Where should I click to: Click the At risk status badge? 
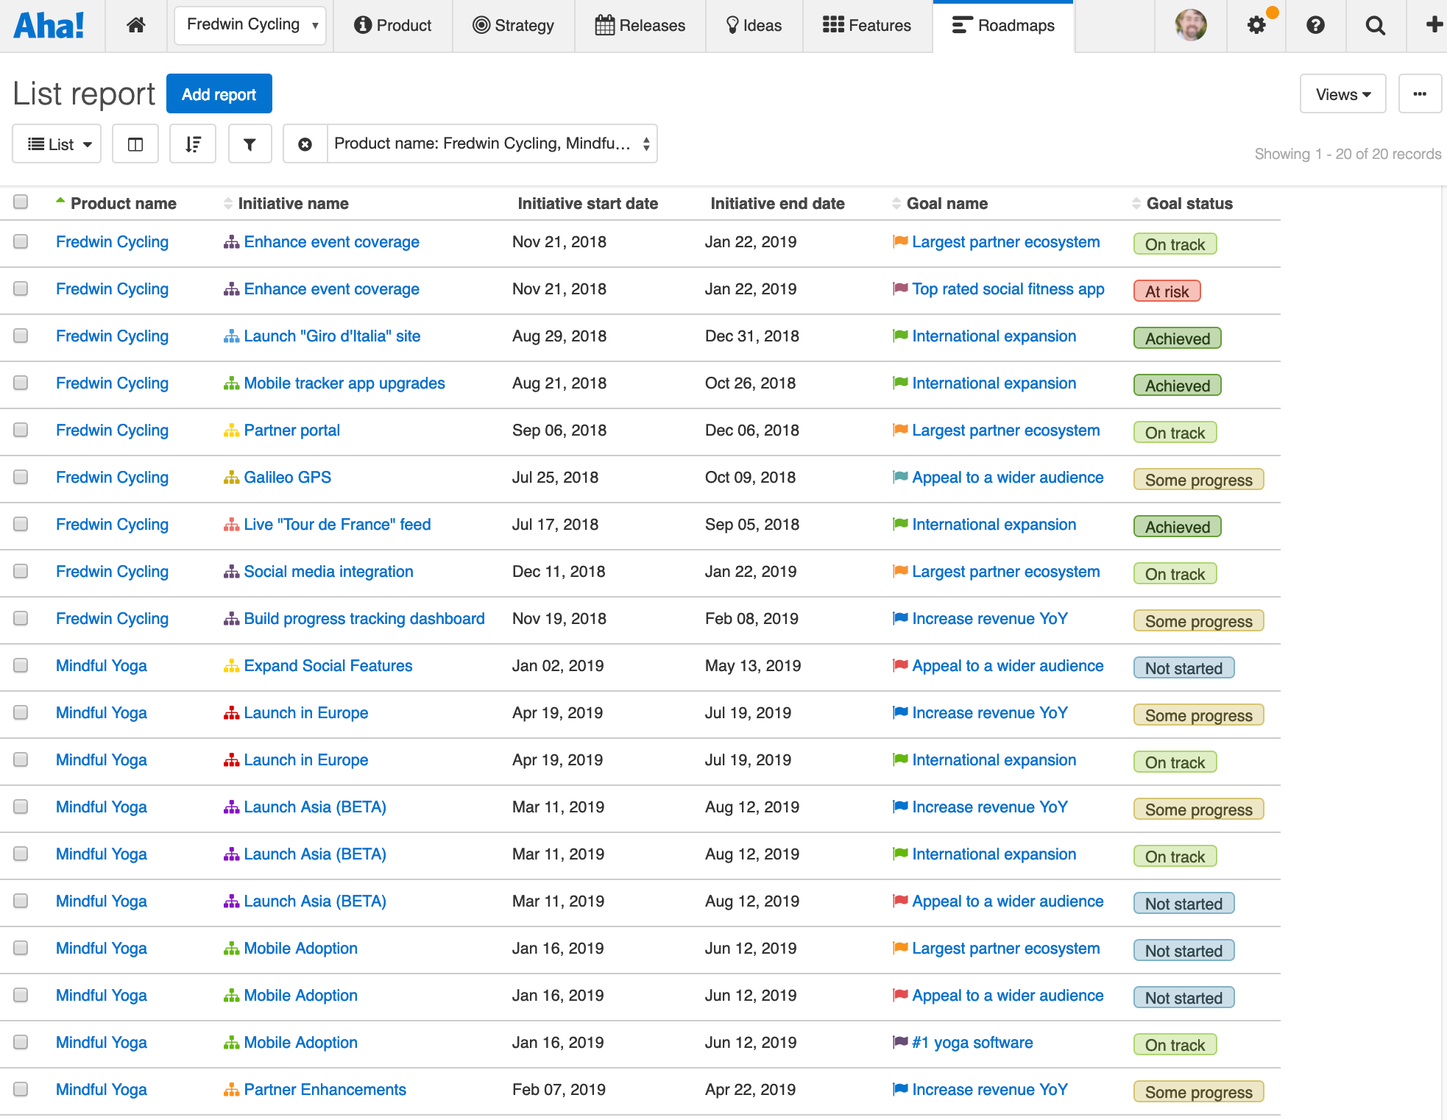pyautogui.click(x=1167, y=291)
